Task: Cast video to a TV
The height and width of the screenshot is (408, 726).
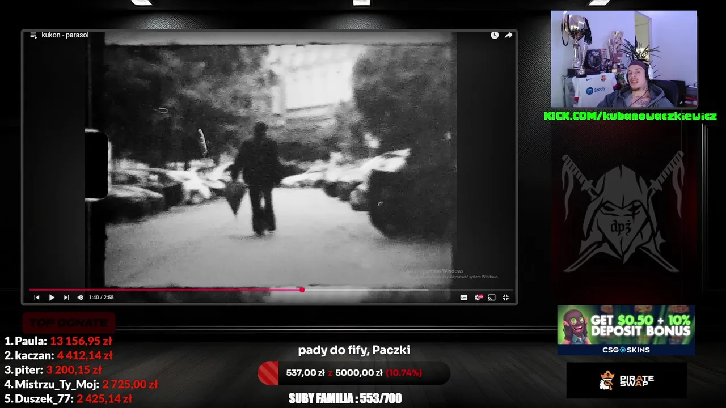Action: click(492, 297)
